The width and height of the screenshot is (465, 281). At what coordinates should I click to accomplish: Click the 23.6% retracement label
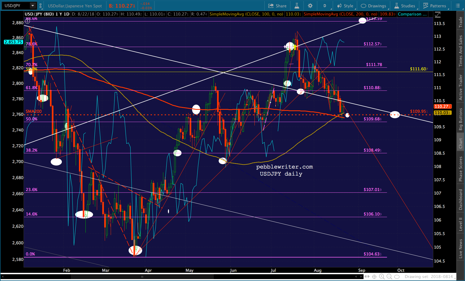tap(31, 189)
